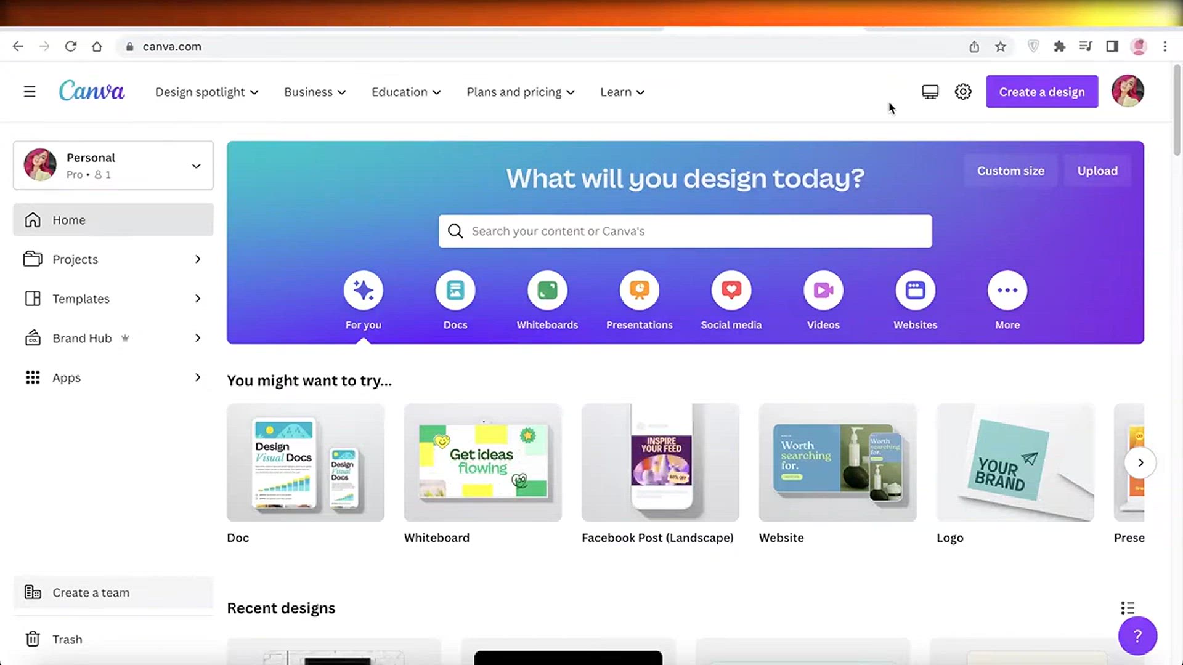
Task: Open the settings gear icon
Action: tap(963, 92)
